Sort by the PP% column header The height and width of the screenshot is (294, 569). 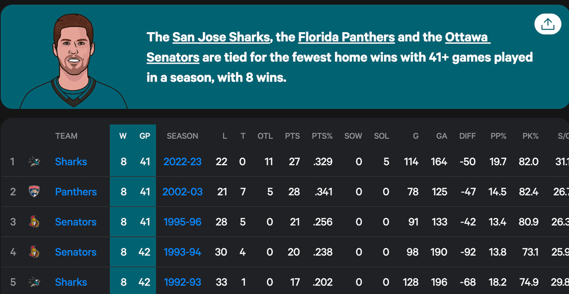498,136
